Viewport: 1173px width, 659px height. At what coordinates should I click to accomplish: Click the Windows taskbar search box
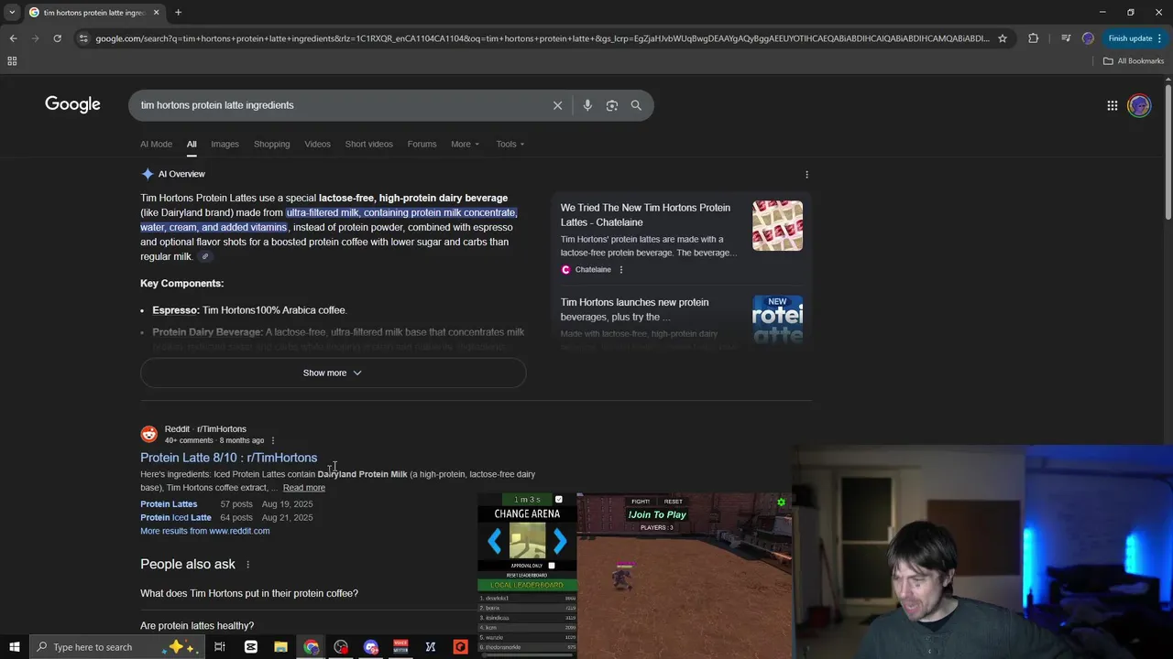tap(117, 647)
